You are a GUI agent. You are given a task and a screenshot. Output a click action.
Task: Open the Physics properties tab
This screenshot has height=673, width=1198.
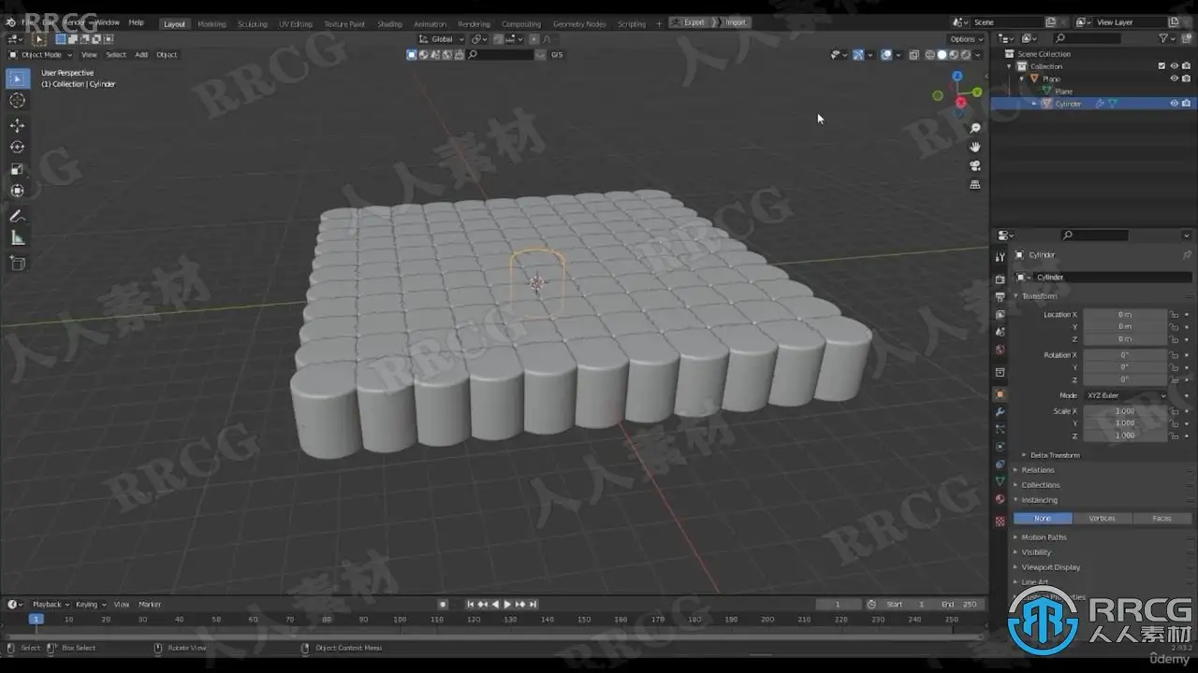point(1001,447)
